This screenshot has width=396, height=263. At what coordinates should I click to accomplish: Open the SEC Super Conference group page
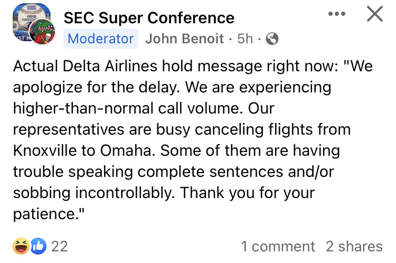click(x=149, y=17)
